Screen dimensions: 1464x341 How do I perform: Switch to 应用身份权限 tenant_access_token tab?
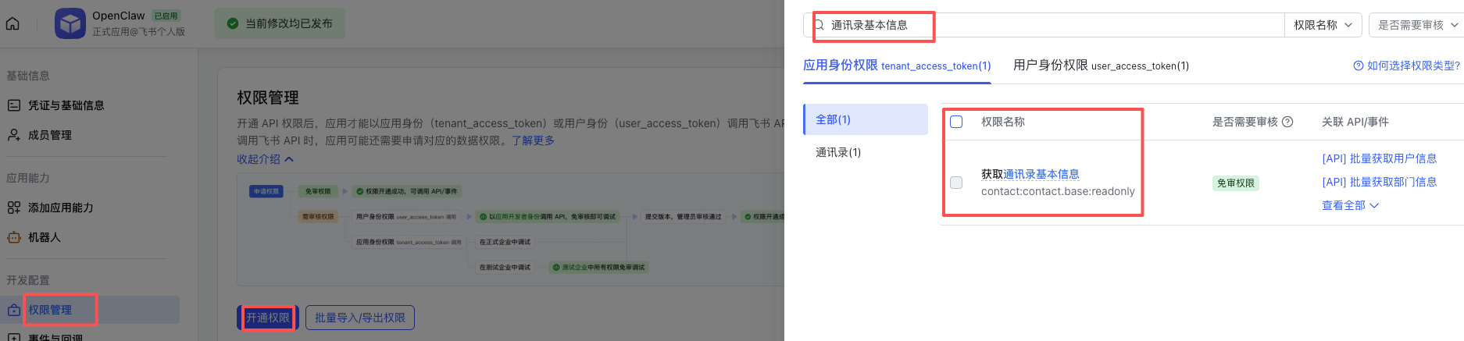[897, 66]
